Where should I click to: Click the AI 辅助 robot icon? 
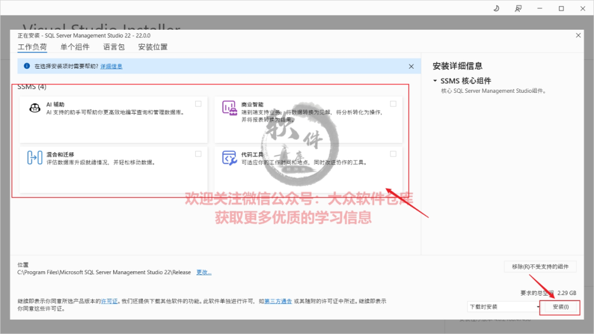[x=35, y=108]
